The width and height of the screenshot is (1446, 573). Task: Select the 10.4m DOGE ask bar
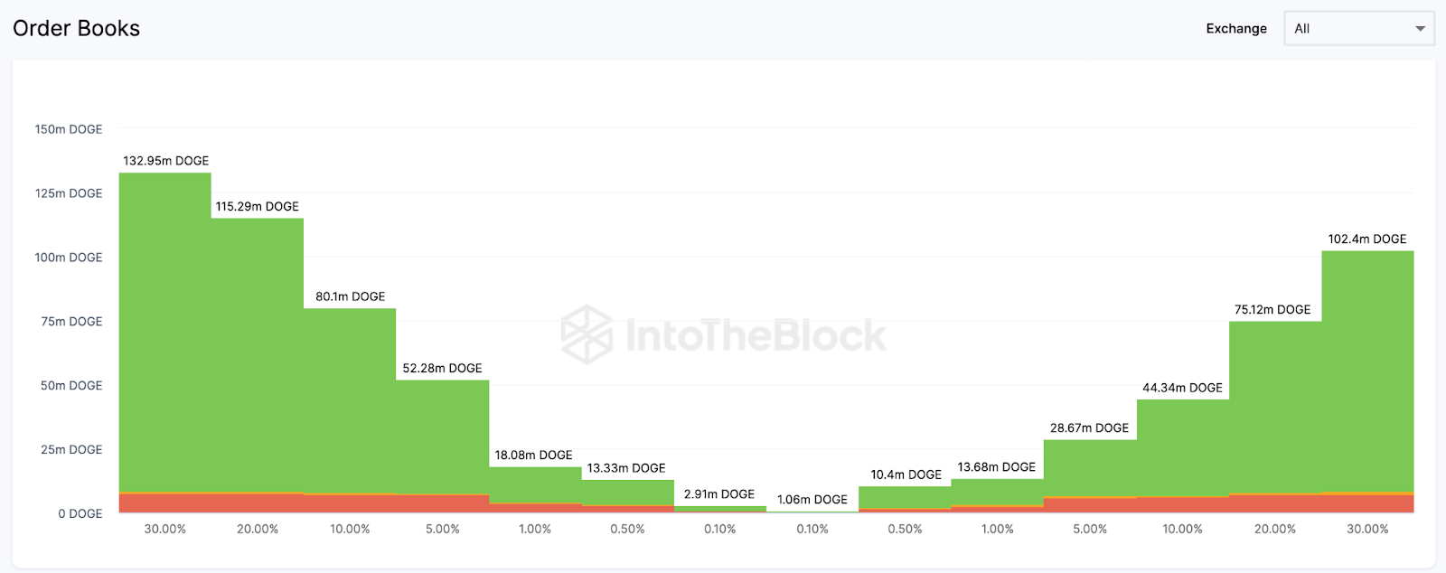point(905,497)
